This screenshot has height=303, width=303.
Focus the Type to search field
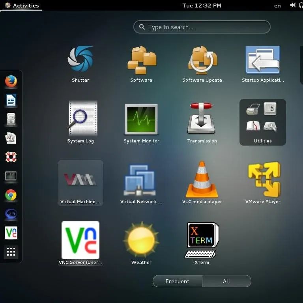point(202,27)
